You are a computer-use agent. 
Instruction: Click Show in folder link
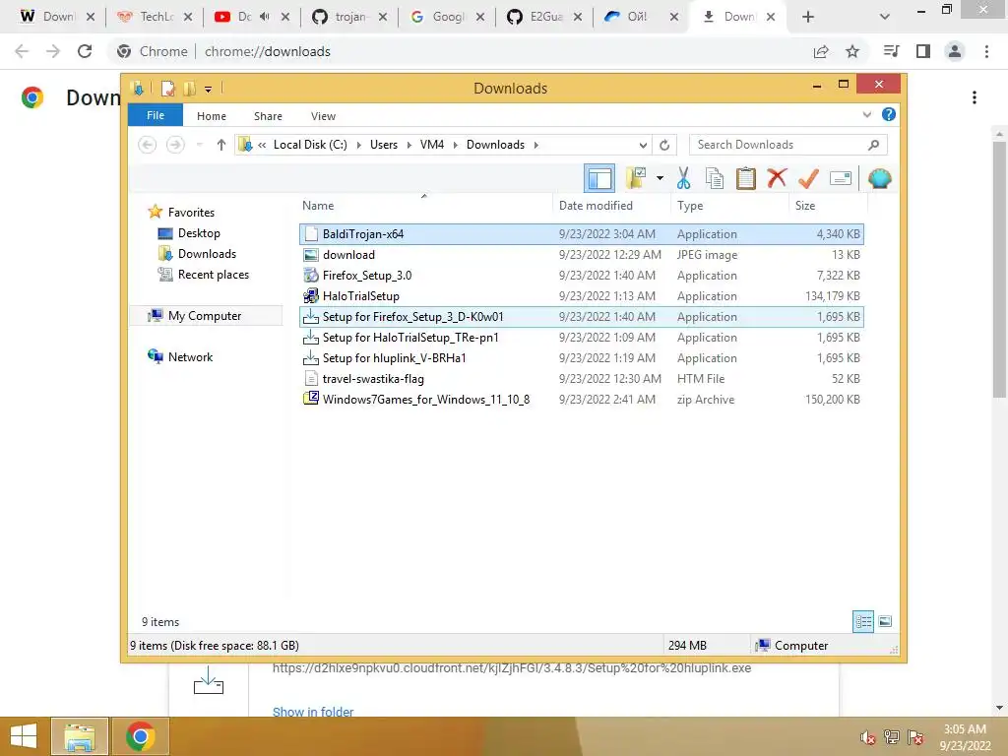[313, 711]
